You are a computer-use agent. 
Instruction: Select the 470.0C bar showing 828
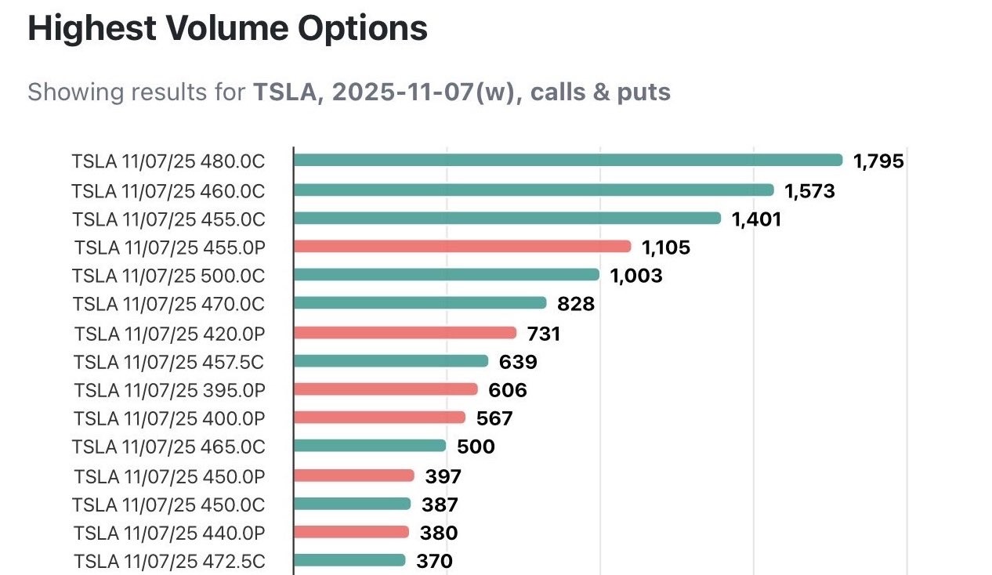[x=420, y=303]
